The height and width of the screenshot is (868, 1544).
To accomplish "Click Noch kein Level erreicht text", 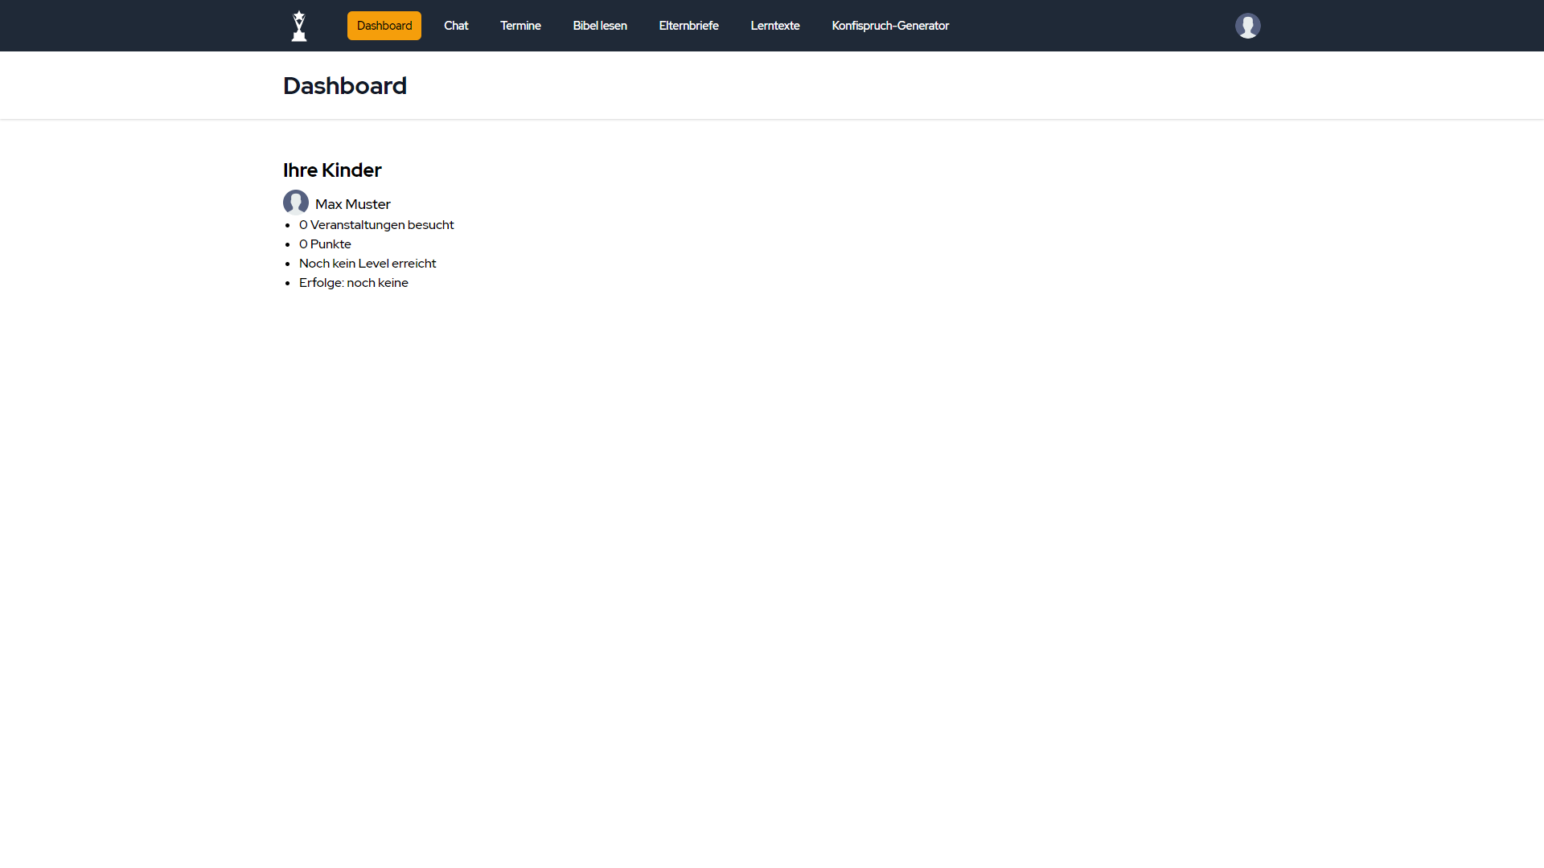I will pos(368,264).
